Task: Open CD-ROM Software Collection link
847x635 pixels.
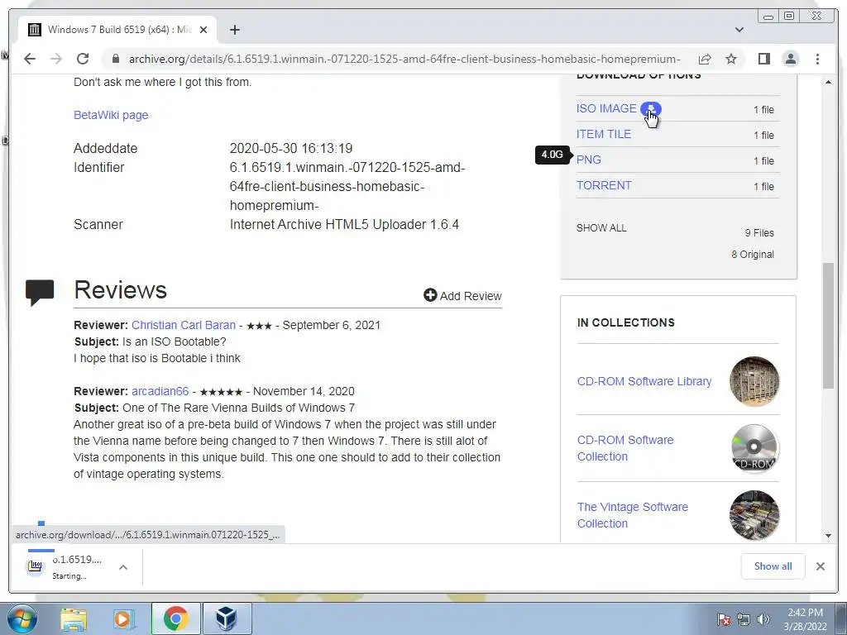Action: [x=625, y=448]
